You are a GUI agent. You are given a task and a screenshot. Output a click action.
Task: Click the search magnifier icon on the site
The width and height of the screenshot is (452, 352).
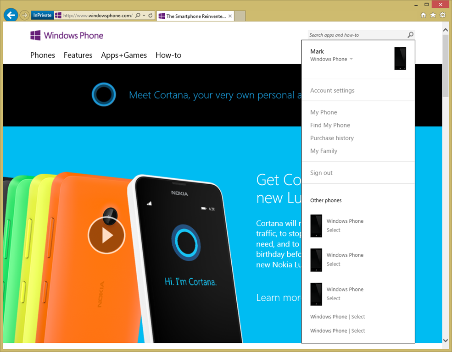pos(410,35)
